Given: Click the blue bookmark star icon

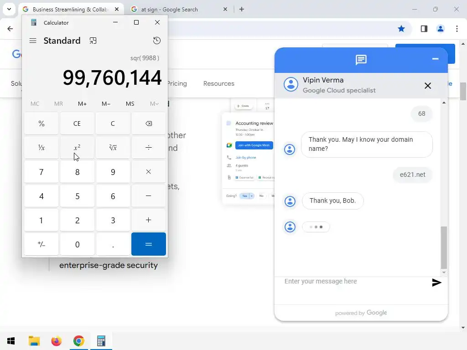Looking at the screenshot, I should click(x=401, y=29).
